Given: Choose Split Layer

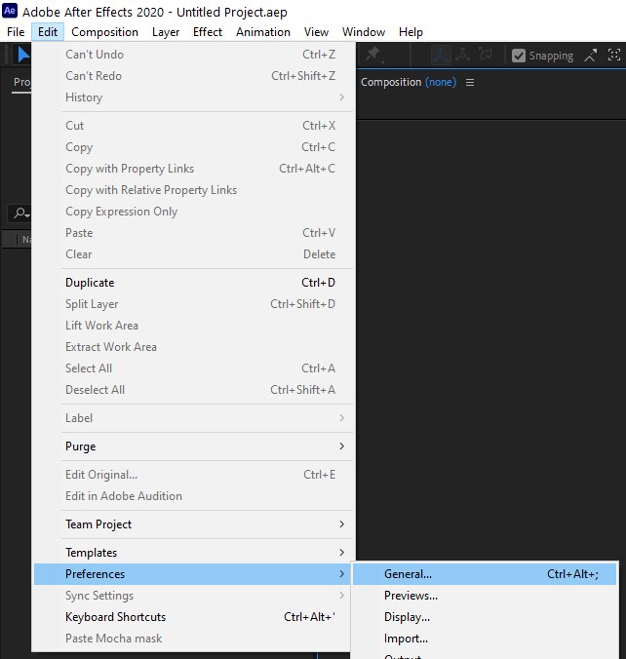Looking at the screenshot, I should click(x=194, y=304).
